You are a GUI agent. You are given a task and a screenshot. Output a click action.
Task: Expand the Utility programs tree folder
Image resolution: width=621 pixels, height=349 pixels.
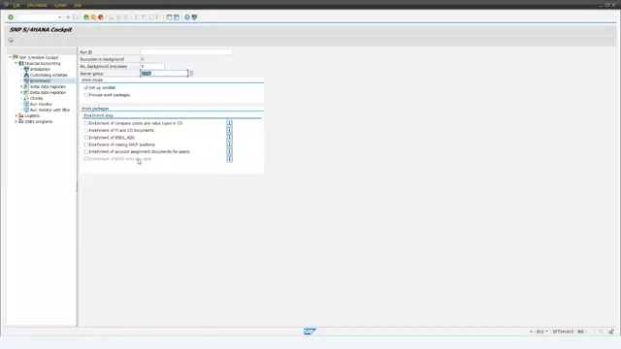tap(16, 121)
